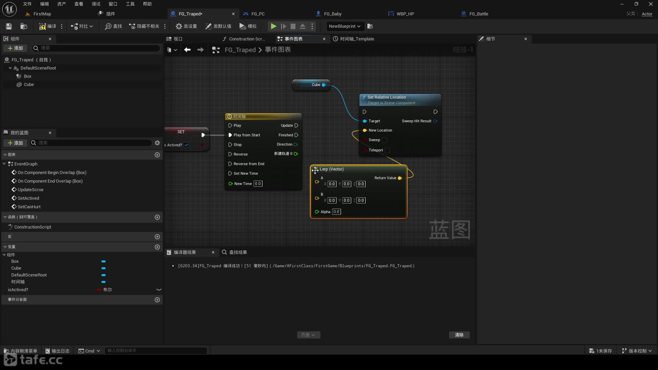Navigate forward in graph history
The height and width of the screenshot is (370, 658).
[x=200, y=50]
